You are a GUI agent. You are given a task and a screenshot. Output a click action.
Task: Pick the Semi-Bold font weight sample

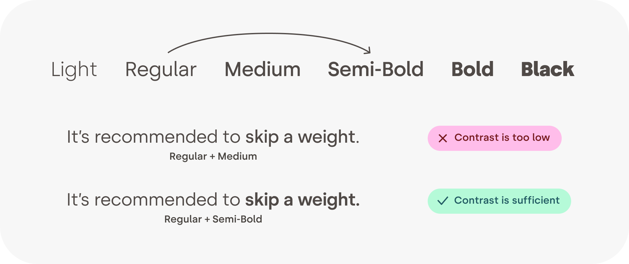click(376, 69)
